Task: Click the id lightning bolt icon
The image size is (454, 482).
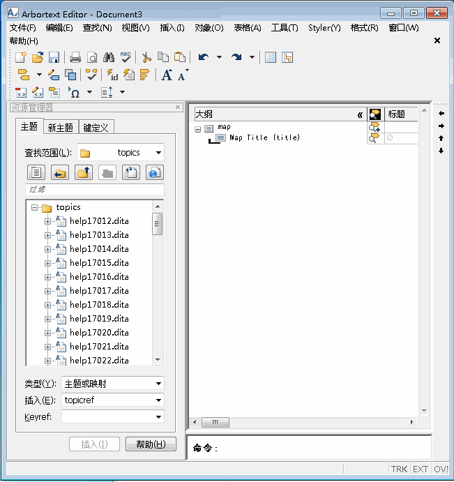Action: pos(112,75)
